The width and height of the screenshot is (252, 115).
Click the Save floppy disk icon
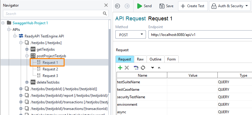click(x=162, y=6)
